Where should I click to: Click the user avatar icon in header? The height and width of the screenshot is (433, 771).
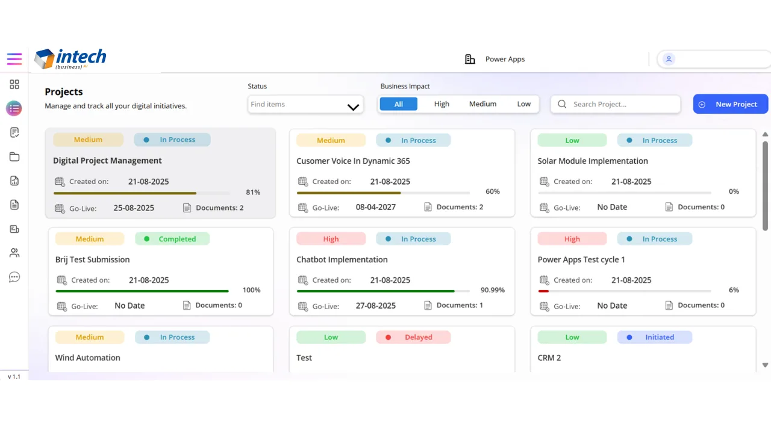pos(668,59)
